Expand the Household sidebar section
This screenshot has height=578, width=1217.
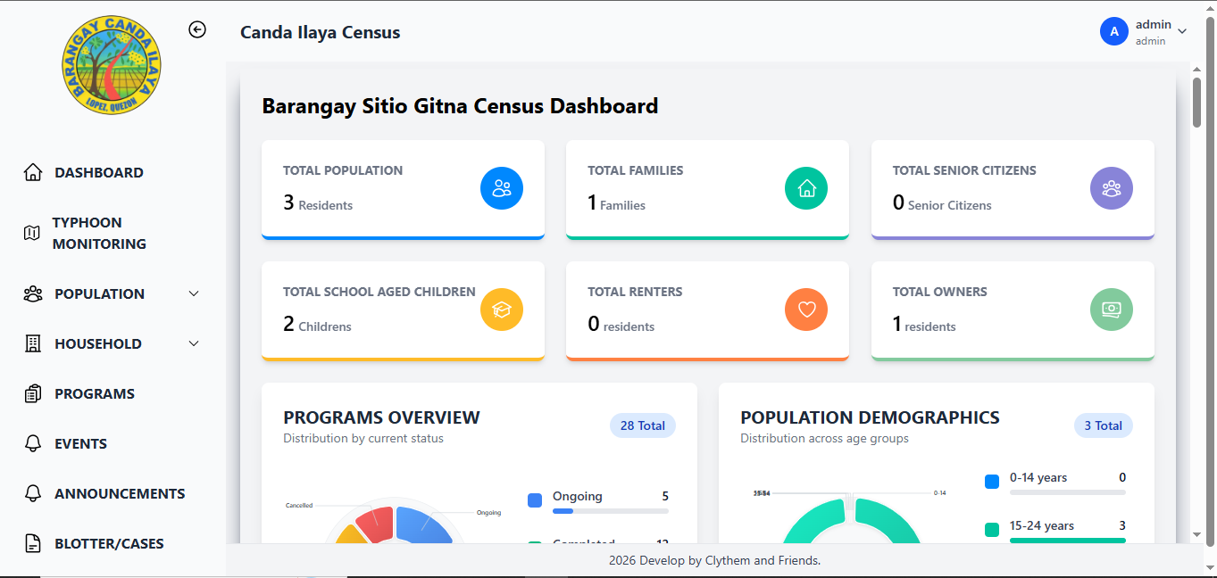click(194, 343)
